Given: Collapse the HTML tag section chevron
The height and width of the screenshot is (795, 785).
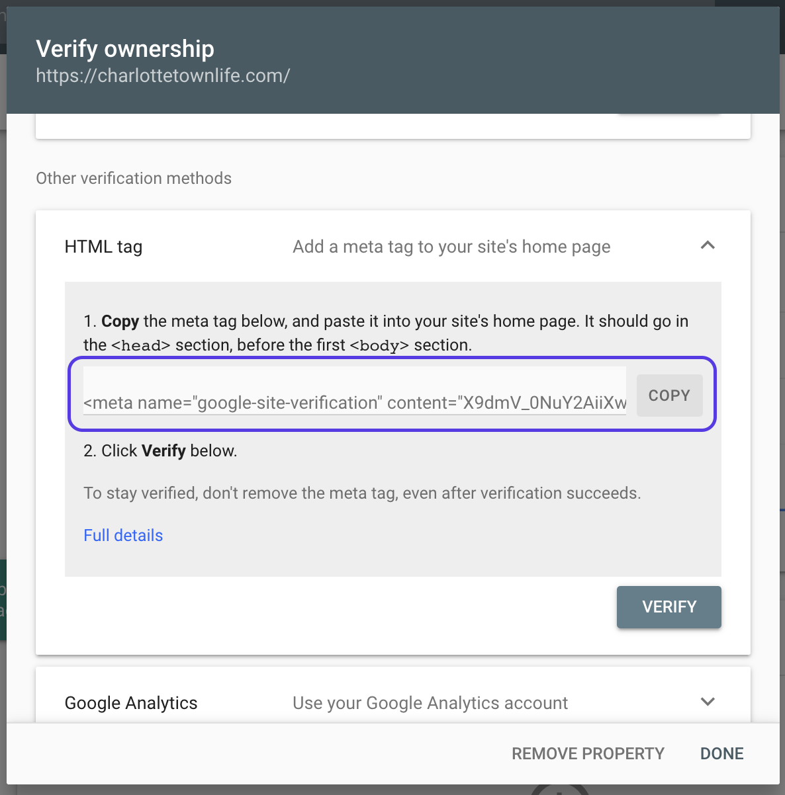Looking at the screenshot, I should pos(708,246).
